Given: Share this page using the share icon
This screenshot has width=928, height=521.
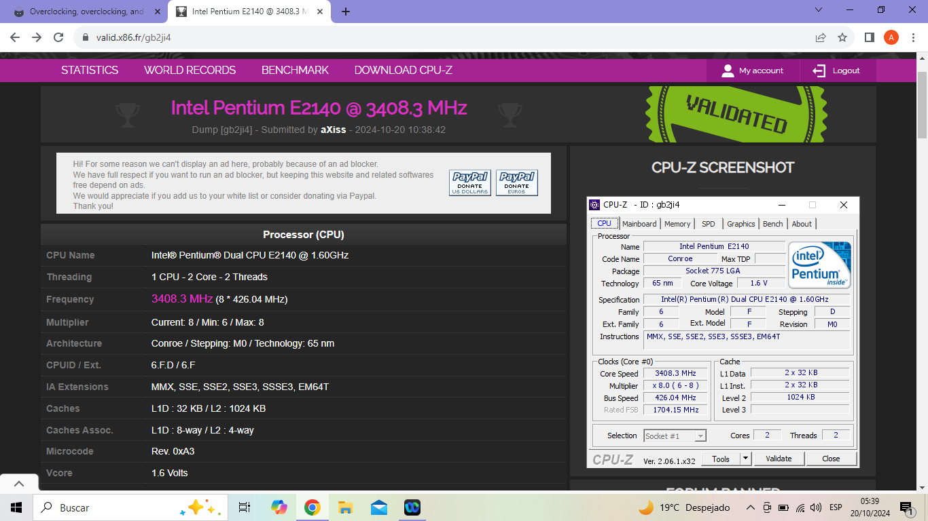Looking at the screenshot, I should [821, 37].
